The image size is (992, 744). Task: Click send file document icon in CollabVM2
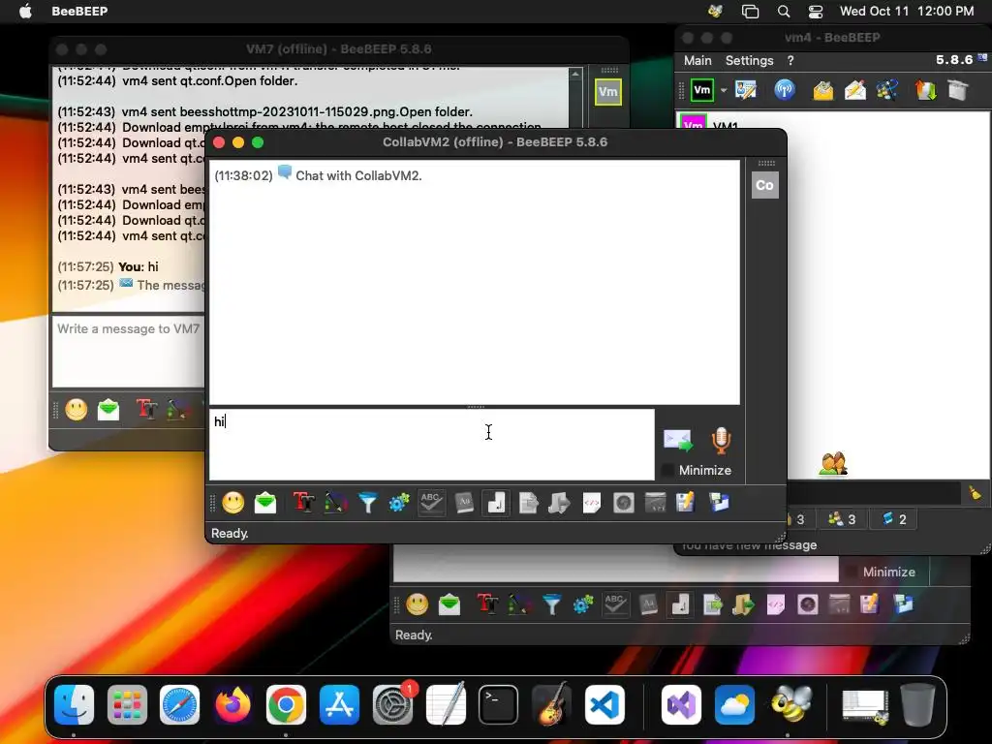pos(528,503)
